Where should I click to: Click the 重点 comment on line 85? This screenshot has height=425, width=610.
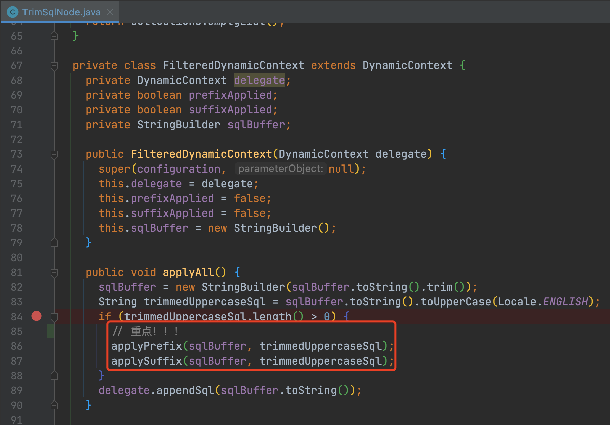click(x=145, y=331)
